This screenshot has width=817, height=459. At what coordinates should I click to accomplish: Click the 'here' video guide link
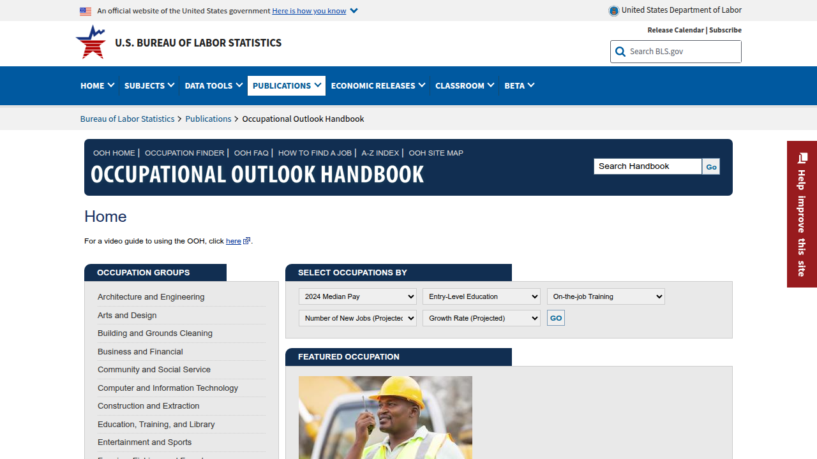click(x=234, y=241)
